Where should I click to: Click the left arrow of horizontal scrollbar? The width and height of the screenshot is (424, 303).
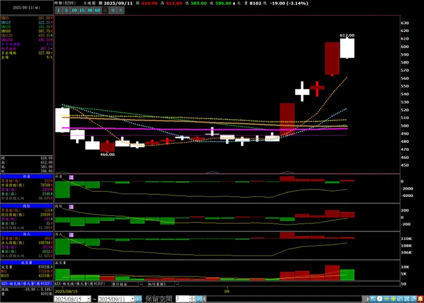(x=205, y=299)
